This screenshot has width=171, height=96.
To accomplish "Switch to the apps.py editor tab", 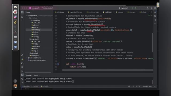I will tap(119, 12).
